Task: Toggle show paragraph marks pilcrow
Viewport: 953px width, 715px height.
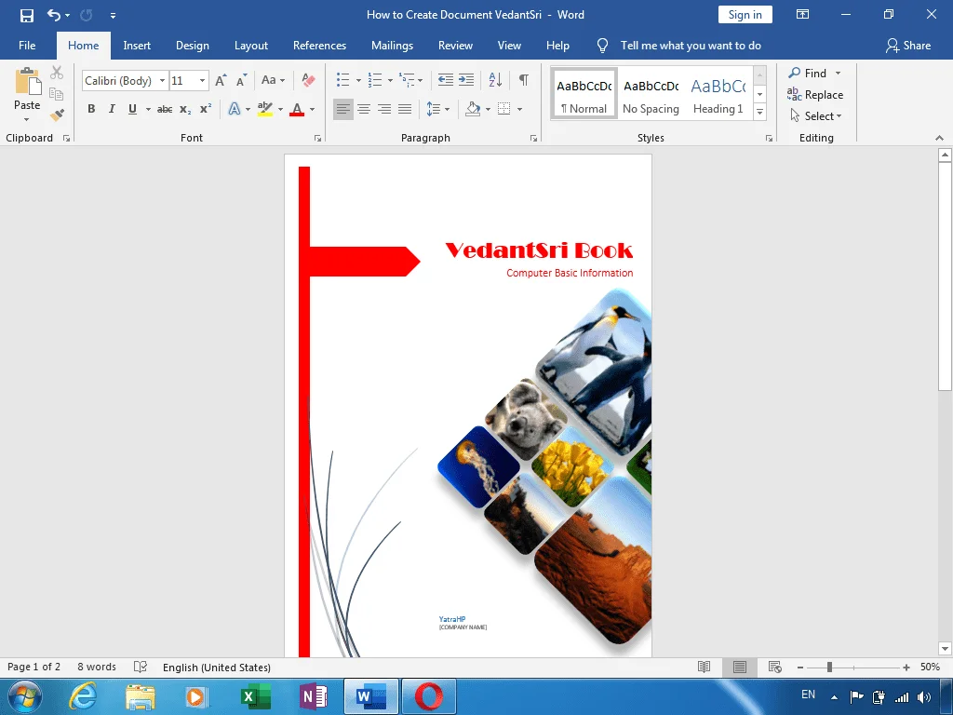Action: coord(523,80)
